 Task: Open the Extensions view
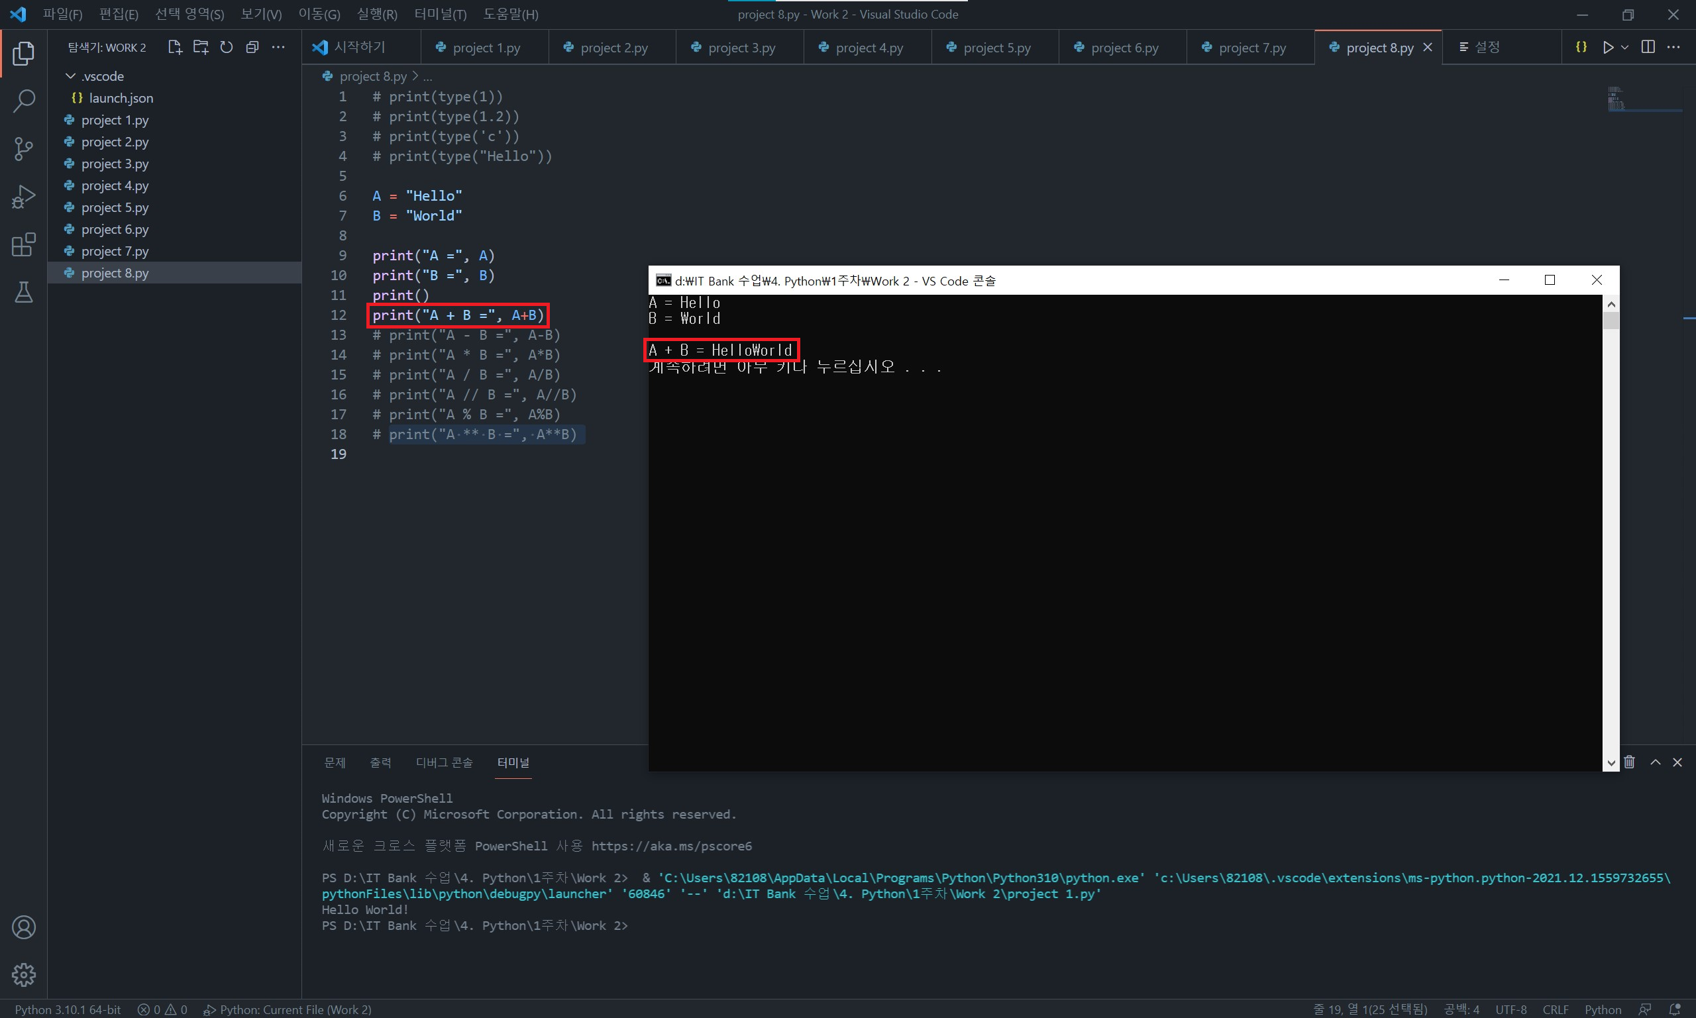pos(23,245)
